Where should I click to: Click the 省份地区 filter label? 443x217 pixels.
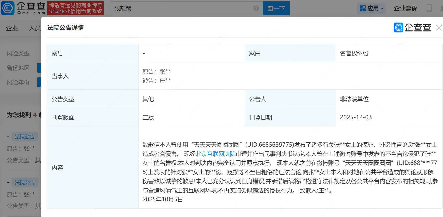pos(18,68)
